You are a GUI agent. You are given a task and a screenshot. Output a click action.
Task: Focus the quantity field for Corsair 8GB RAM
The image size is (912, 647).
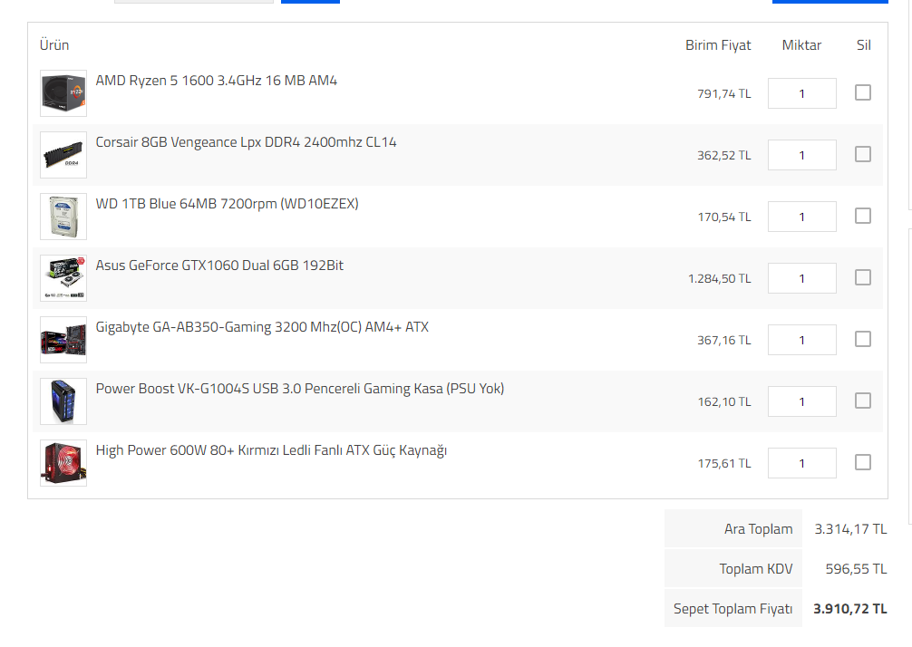(x=801, y=155)
